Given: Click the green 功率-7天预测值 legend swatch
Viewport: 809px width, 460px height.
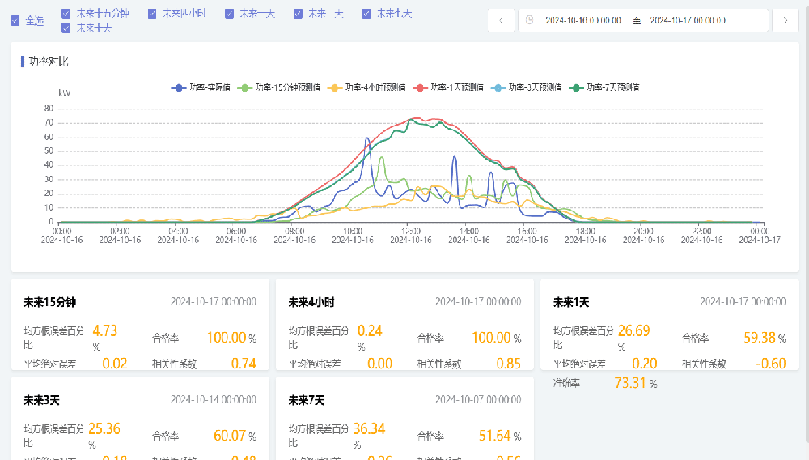Looking at the screenshot, I should coord(577,87).
